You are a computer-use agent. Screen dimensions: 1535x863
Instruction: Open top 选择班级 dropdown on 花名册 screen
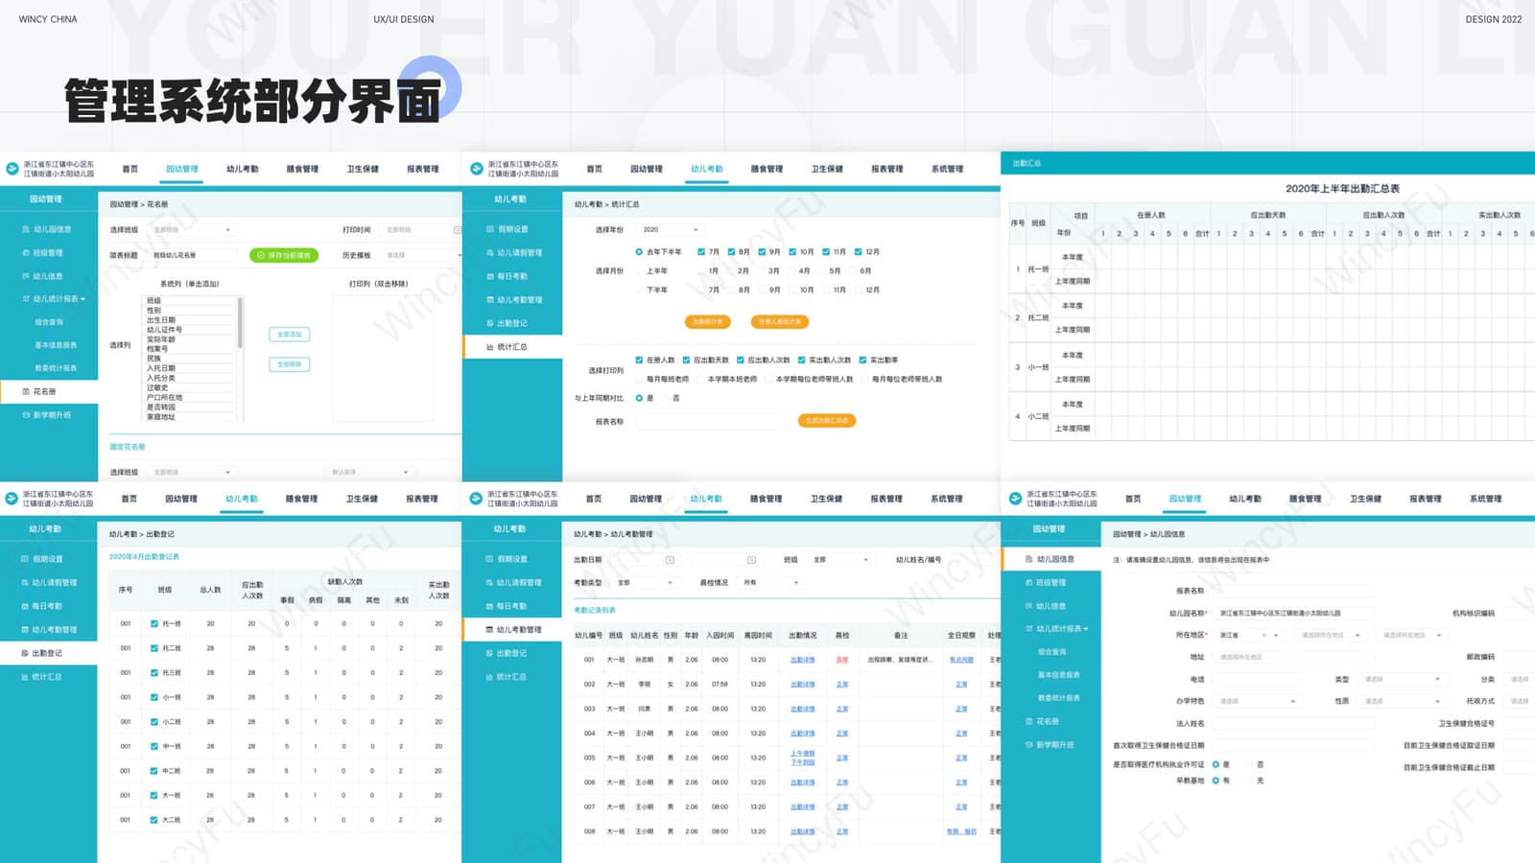[x=192, y=230]
